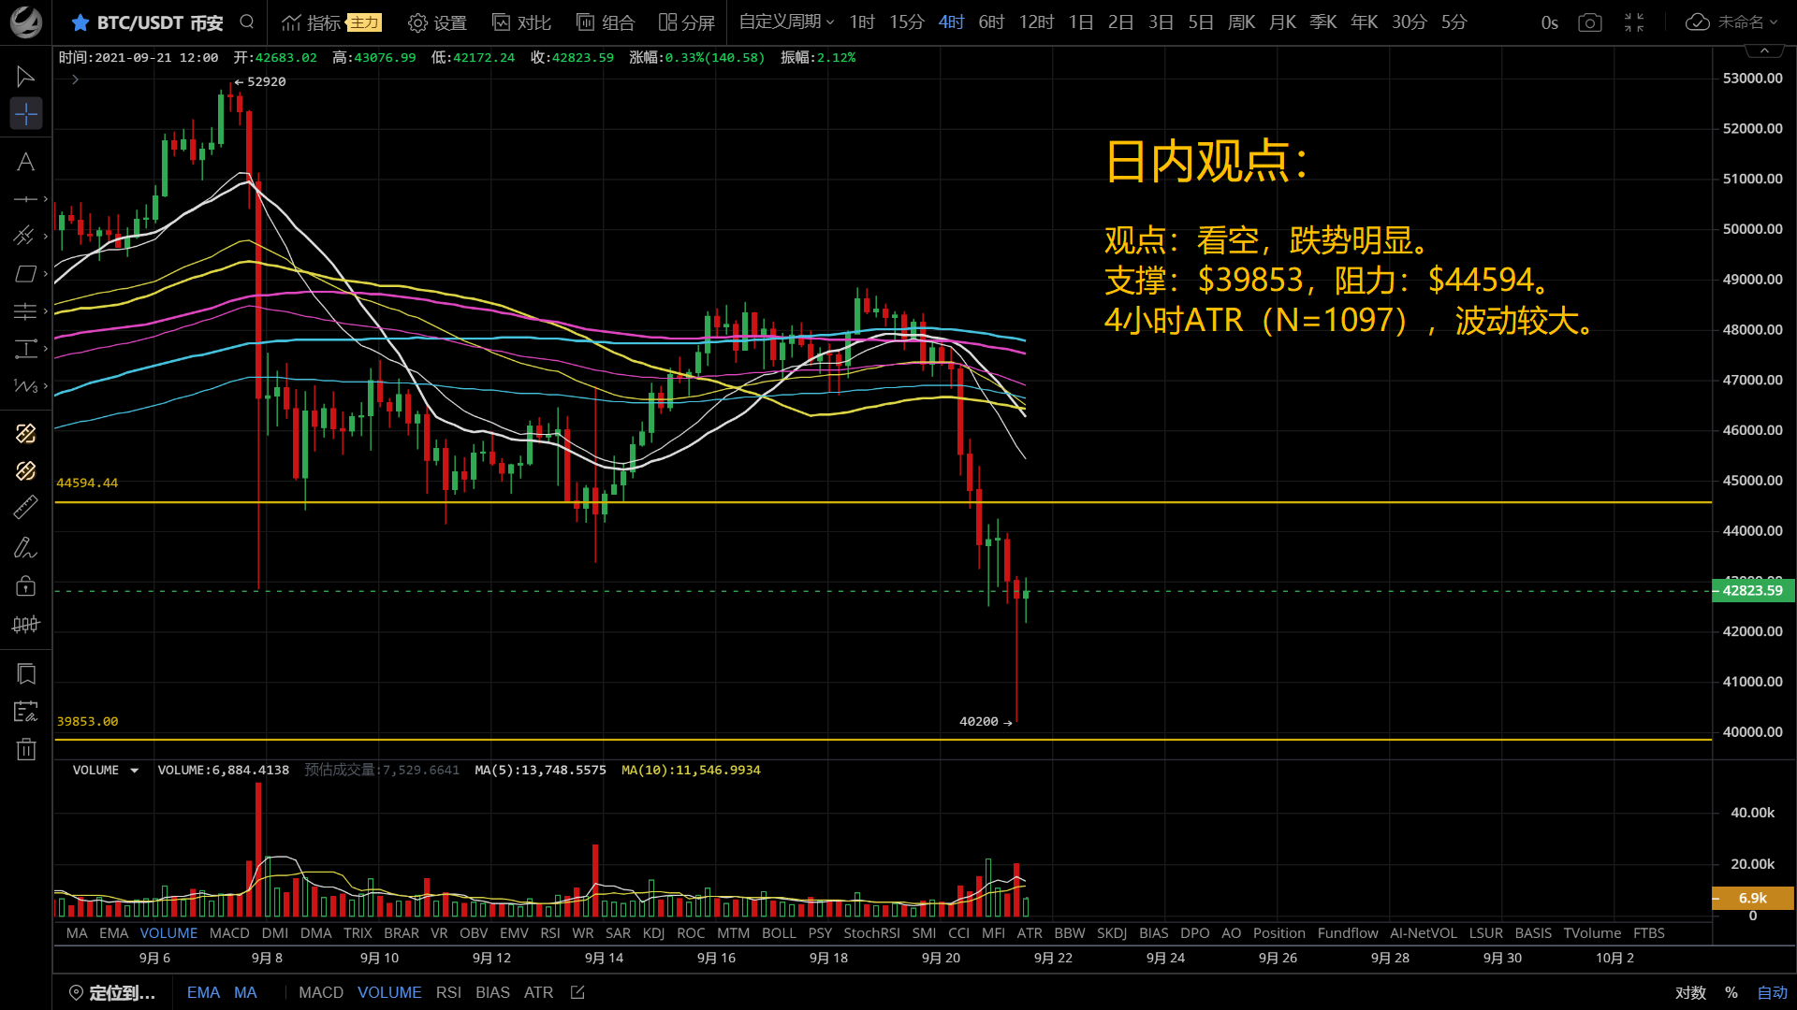
Task: Click the symbol search magnifier
Action: pos(247,22)
